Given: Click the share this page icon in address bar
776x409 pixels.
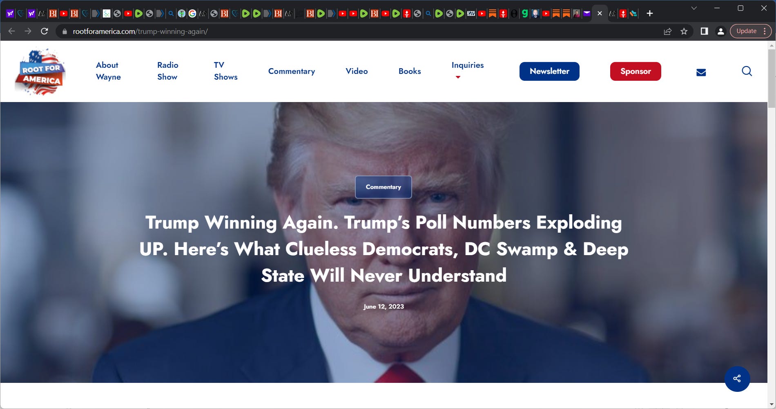Looking at the screenshot, I should 668,31.
